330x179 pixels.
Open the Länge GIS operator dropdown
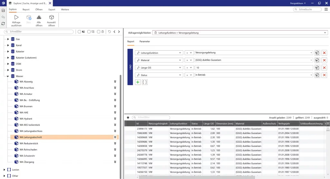pos(189,68)
